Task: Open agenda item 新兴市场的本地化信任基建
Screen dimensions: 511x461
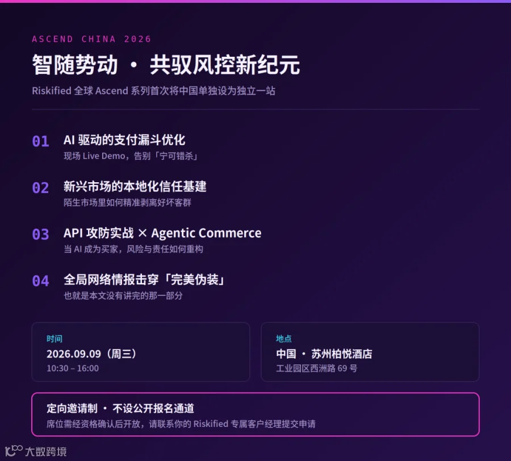Action: click(x=135, y=187)
